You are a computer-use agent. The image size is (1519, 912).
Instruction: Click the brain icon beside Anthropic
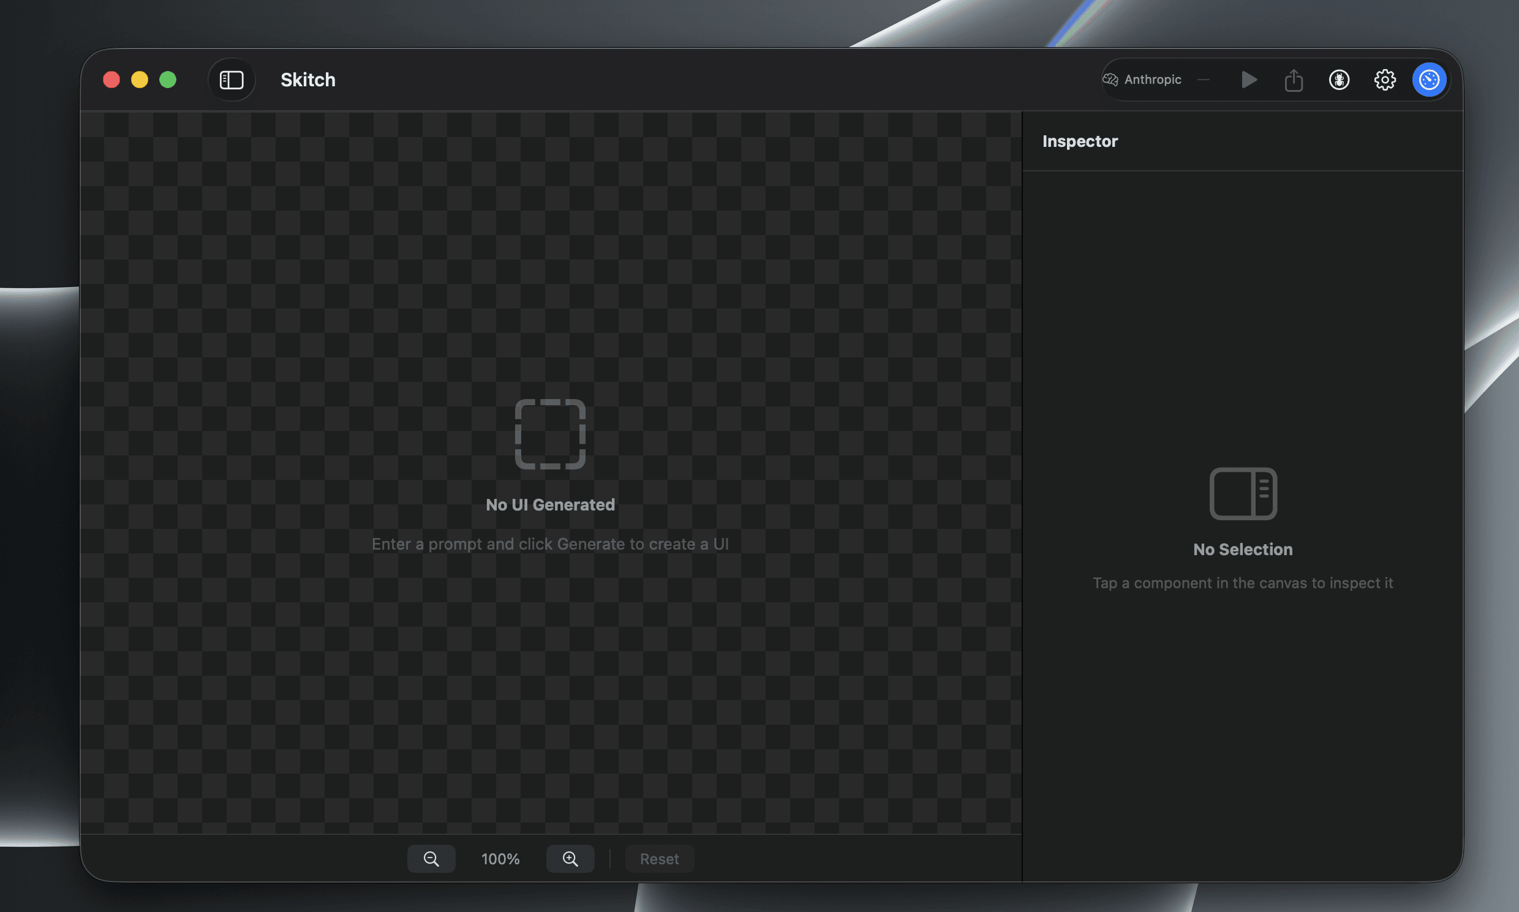tap(1110, 80)
